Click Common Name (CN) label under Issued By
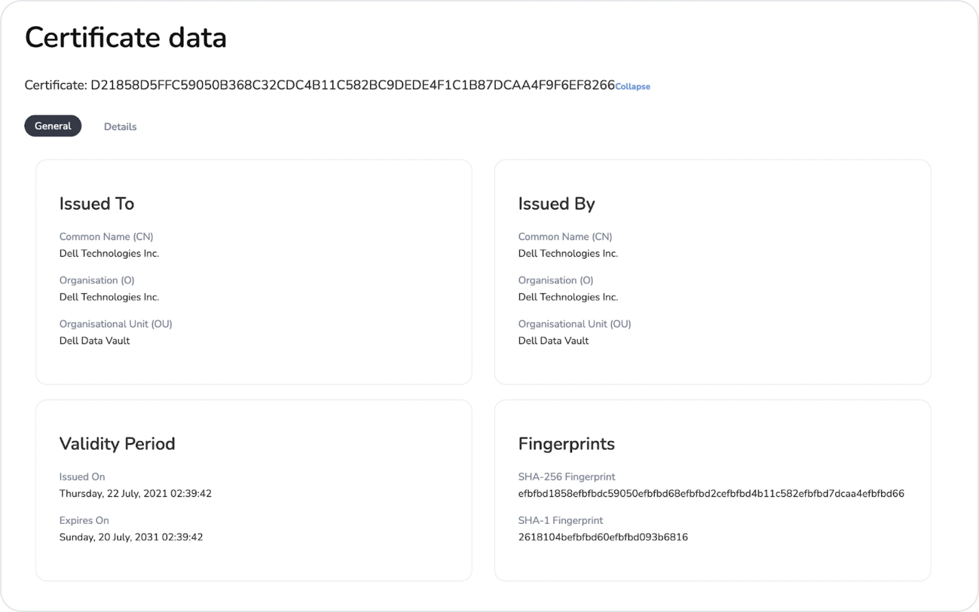Viewport: 979px width, 612px height. point(565,237)
